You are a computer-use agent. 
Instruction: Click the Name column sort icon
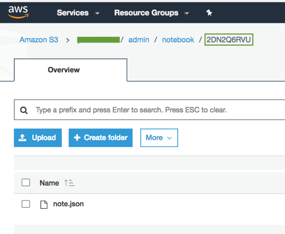pyautogui.click(x=69, y=183)
